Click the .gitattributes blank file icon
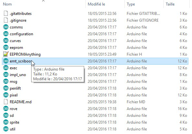Screen dimensions: 192x134 [x=6, y=13]
